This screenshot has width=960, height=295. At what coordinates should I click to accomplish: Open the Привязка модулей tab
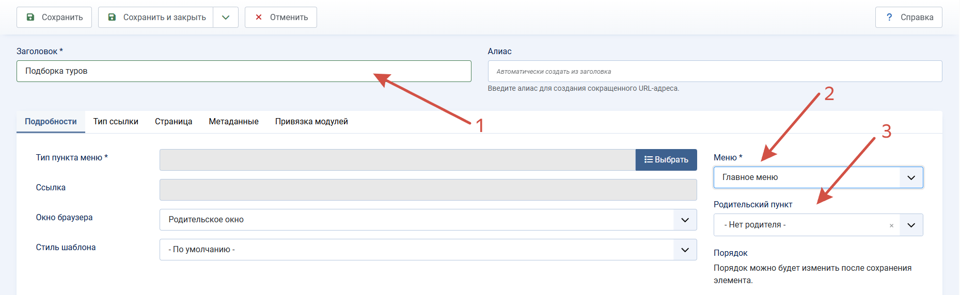[x=311, y=122]
